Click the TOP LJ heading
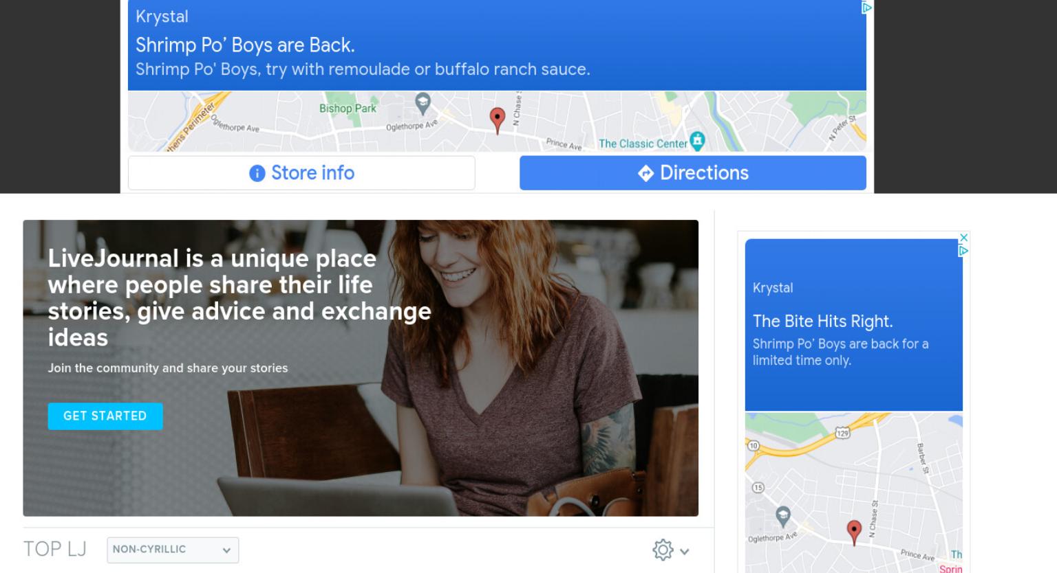This screenshot has width=1057, height=573. (54, 549)
